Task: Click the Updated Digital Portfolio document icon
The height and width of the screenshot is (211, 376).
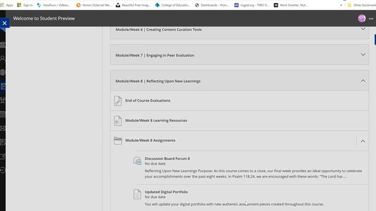Action: point(137,194)
